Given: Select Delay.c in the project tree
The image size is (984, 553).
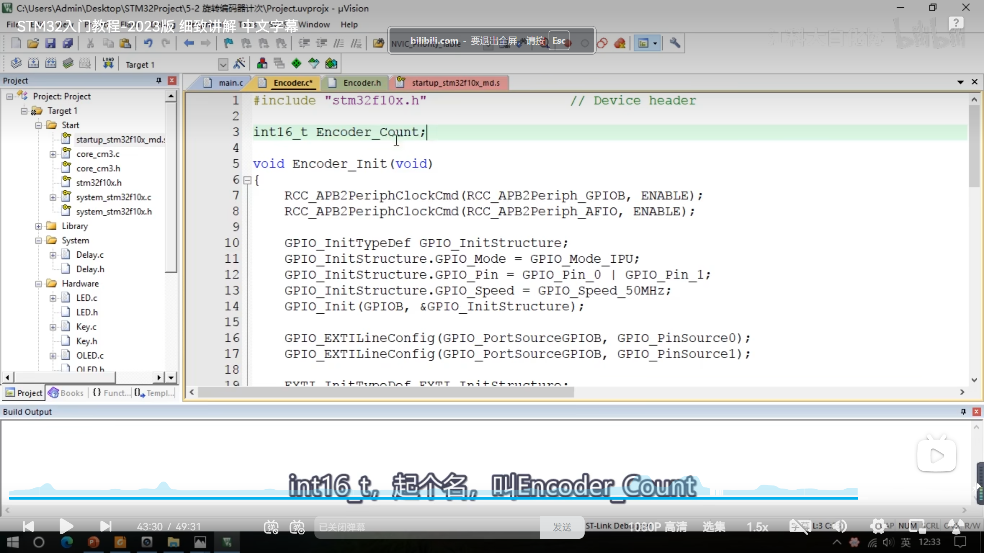Looking at the screenshot, I should [90, 255].
